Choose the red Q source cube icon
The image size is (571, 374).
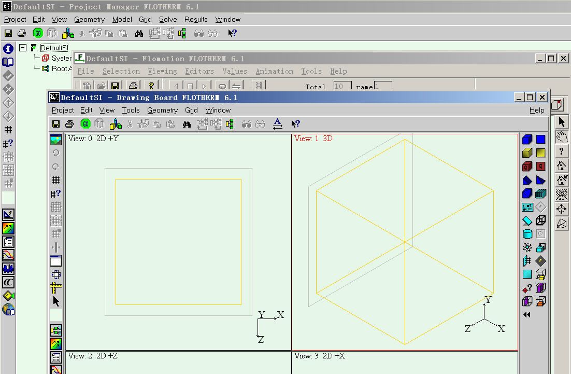pyautogui.click(x=527, y=167)
